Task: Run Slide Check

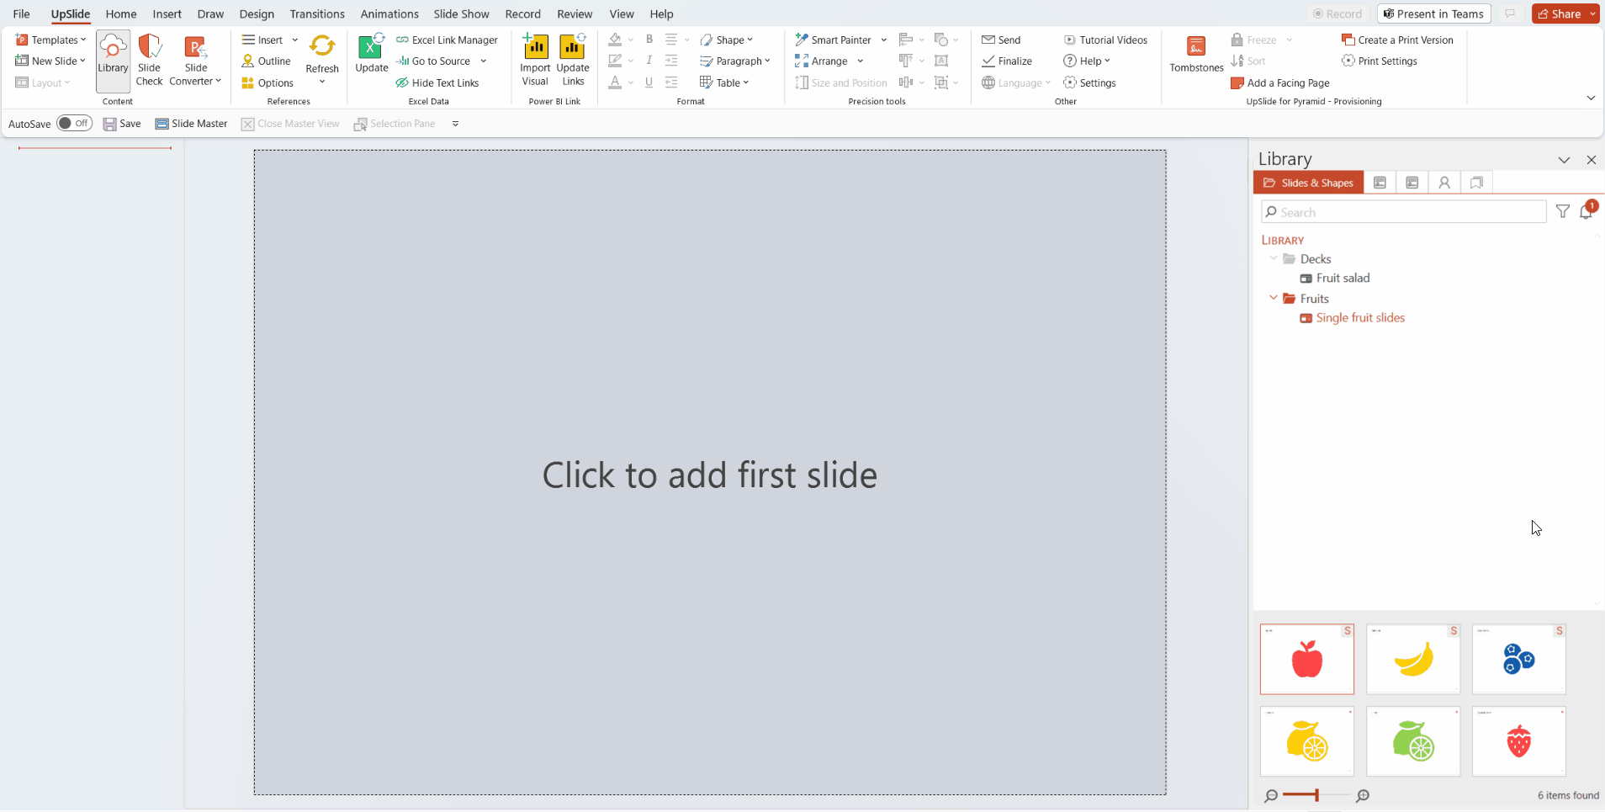Action: tap(149, 61)
